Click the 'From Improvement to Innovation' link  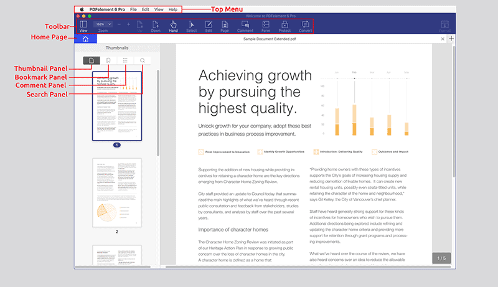(224, 152)
